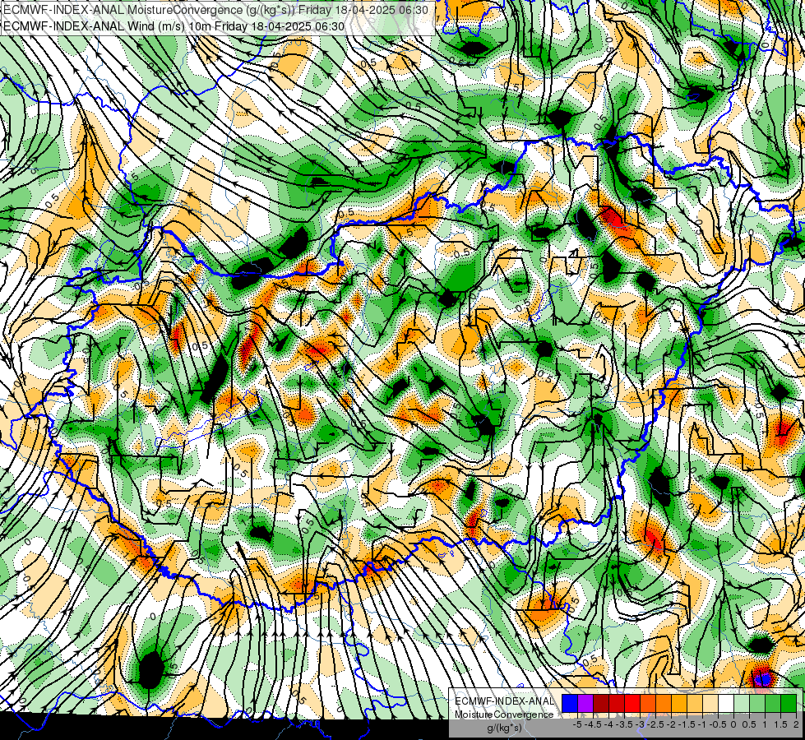
Task: Click the MoistureConvergence title line at top
Action: point(215,10)
